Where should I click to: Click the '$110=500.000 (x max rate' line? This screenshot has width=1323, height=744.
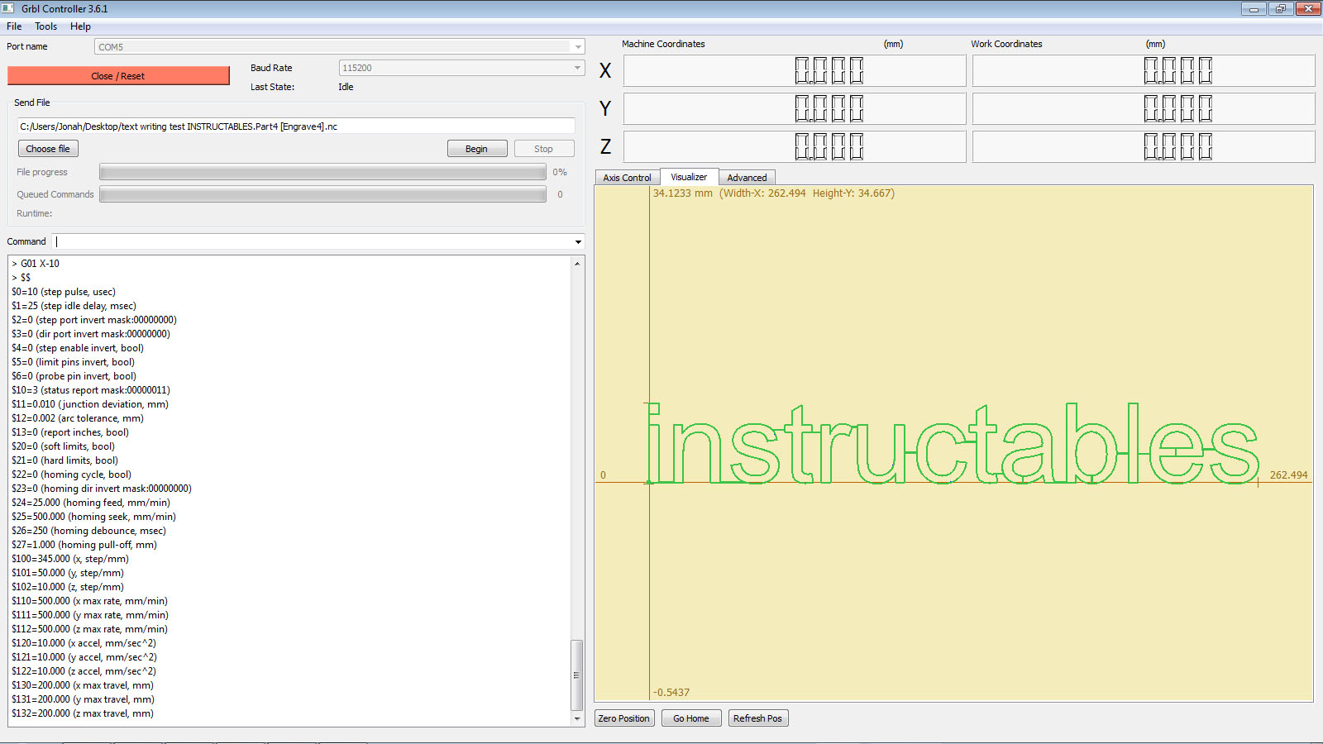click(89, 601)
